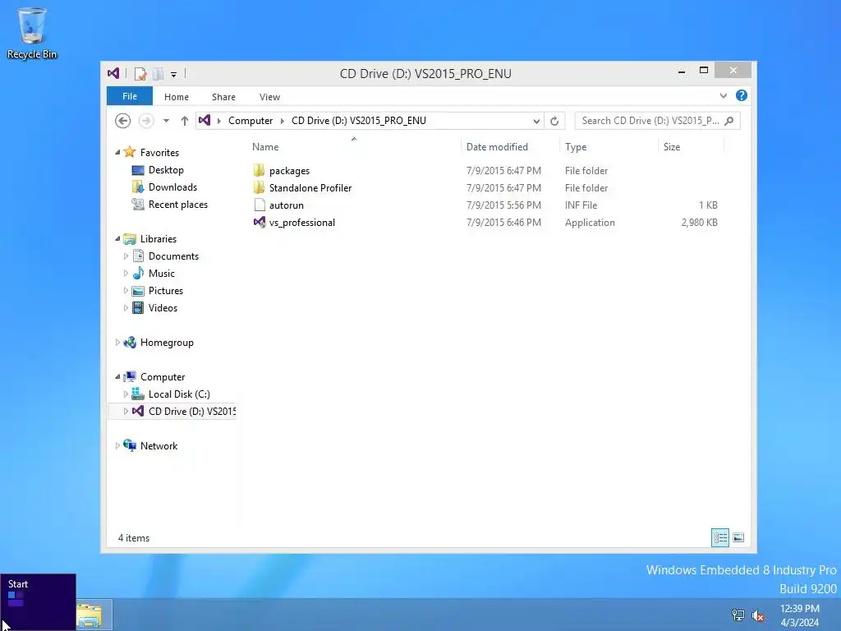Open Recent places in Favorites
This screenshot has height=631, width=841.
point(177,205)
